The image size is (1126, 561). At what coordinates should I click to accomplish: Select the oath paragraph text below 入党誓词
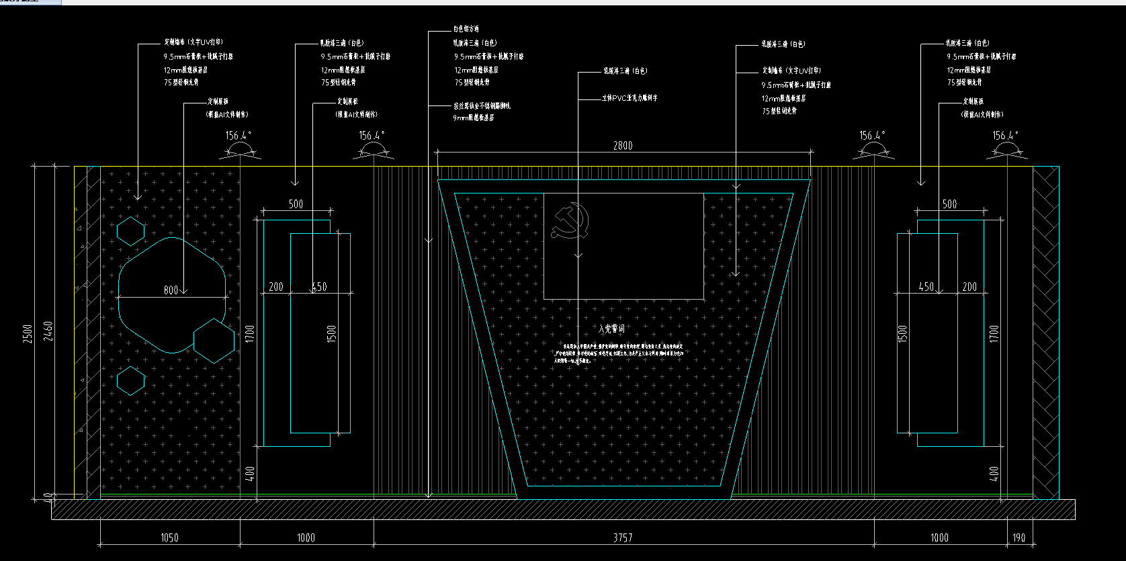click(x=619, y=353)
